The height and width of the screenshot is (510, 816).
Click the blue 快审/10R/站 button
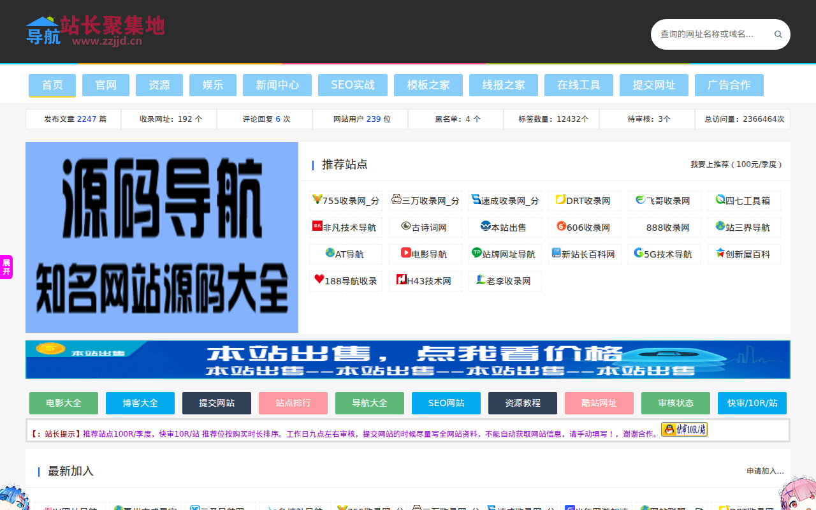tap(752, 404)
